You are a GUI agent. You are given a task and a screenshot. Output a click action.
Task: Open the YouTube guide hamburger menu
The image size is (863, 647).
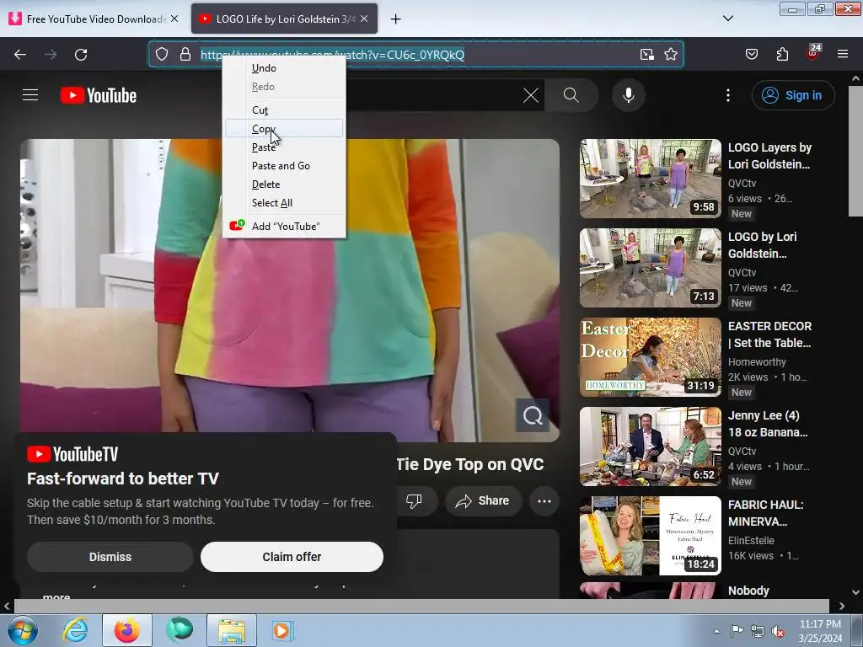tap(30, 95)
